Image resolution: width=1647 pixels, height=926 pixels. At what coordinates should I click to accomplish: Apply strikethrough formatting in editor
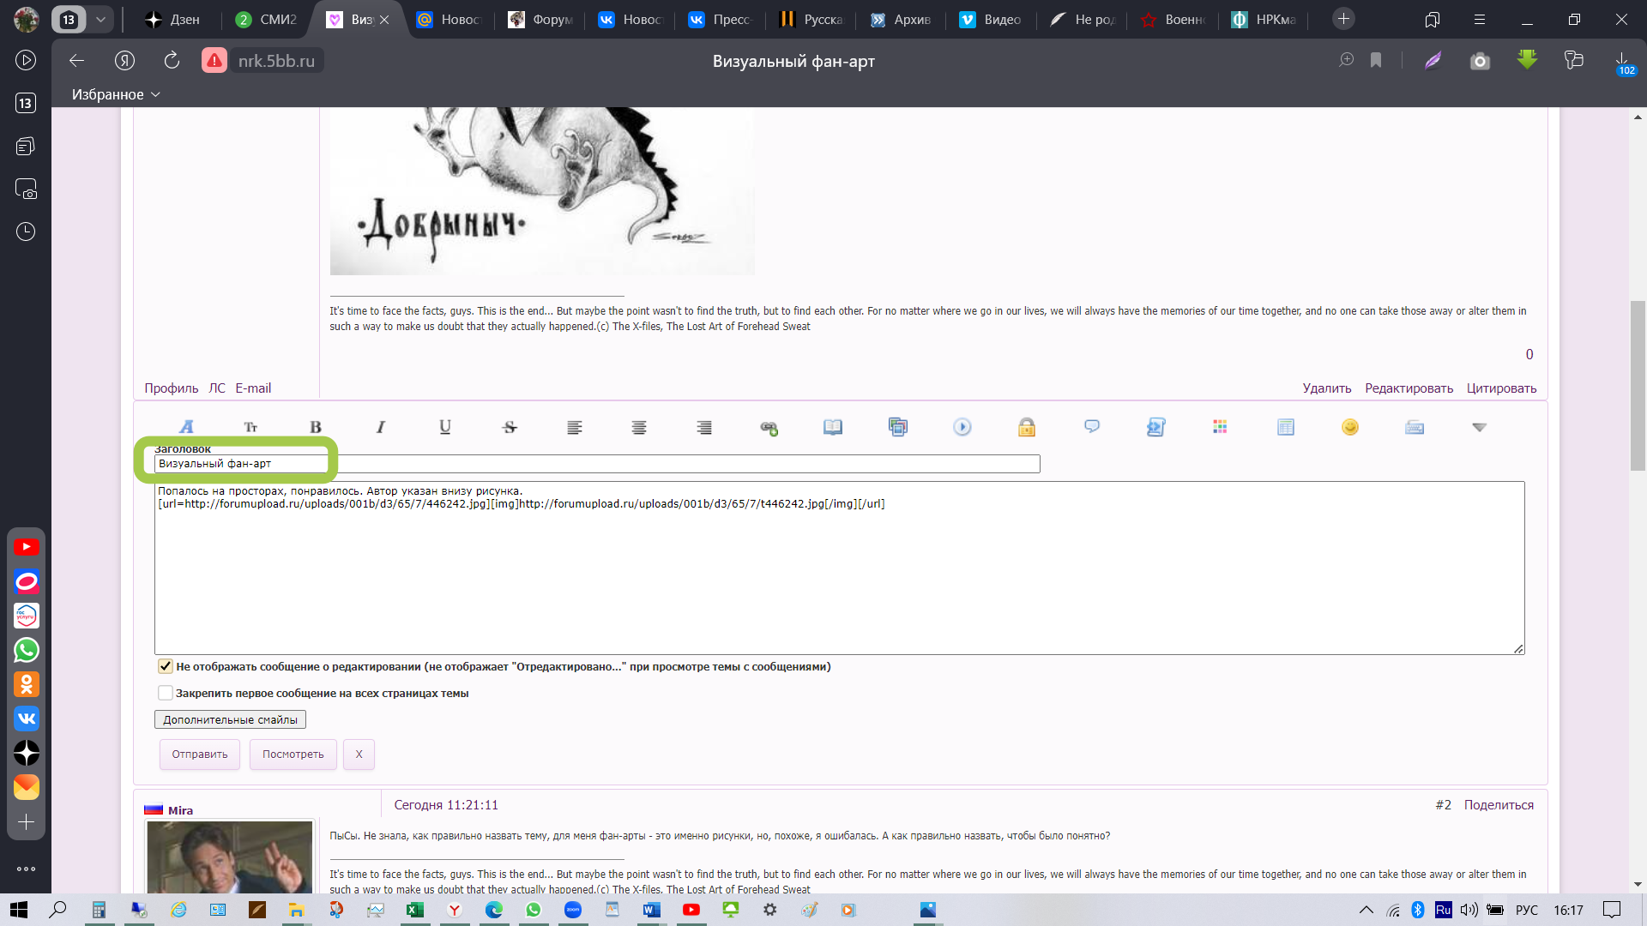[510, 427]
